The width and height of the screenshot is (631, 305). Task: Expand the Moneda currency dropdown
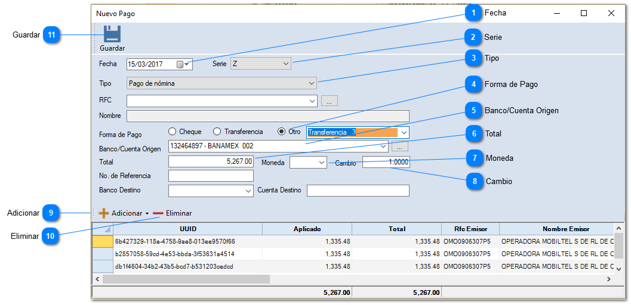click(x=321, y=162)
